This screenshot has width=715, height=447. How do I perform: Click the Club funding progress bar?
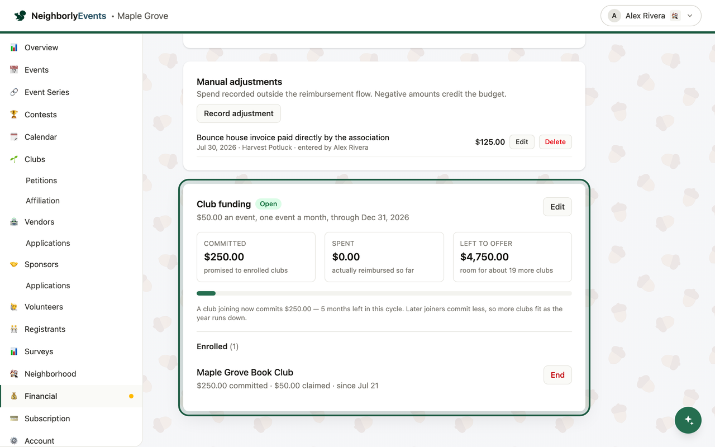click(384, 293)
